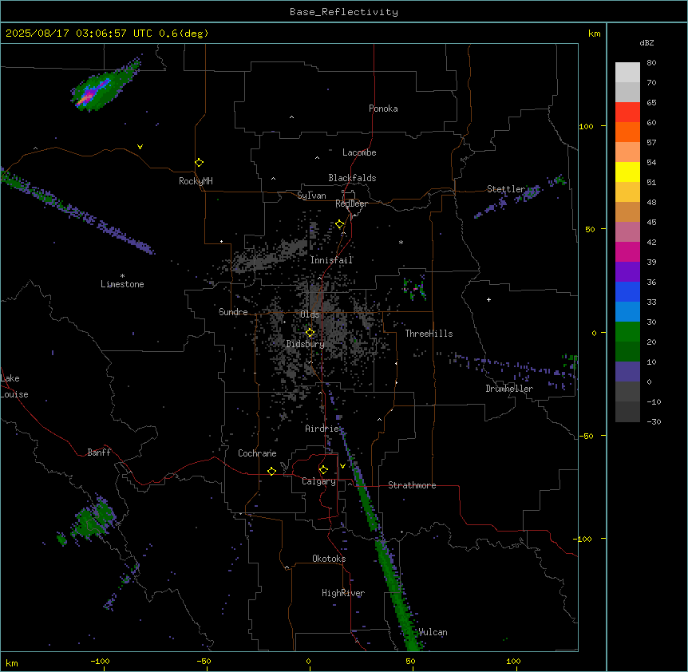
Task: Pick the bright blue swatch above 33
Action: click(627, 291)
